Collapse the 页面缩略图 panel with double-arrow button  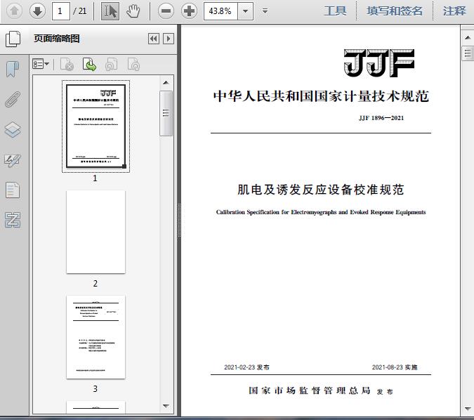pos(154,39)
